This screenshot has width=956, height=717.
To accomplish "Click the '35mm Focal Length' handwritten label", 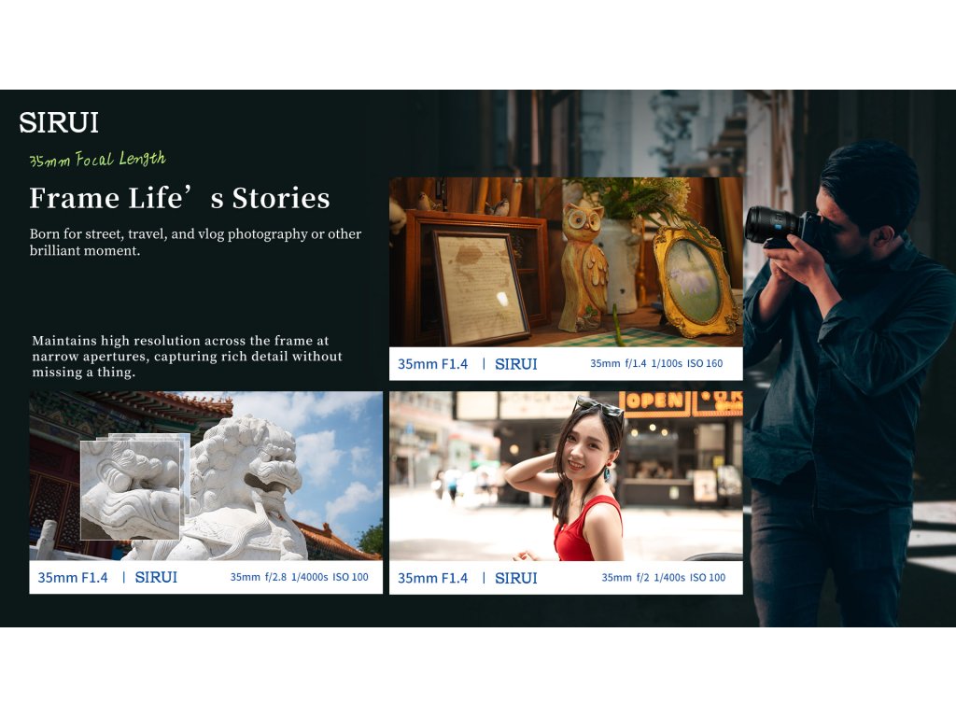I will [x=97, y=159].
